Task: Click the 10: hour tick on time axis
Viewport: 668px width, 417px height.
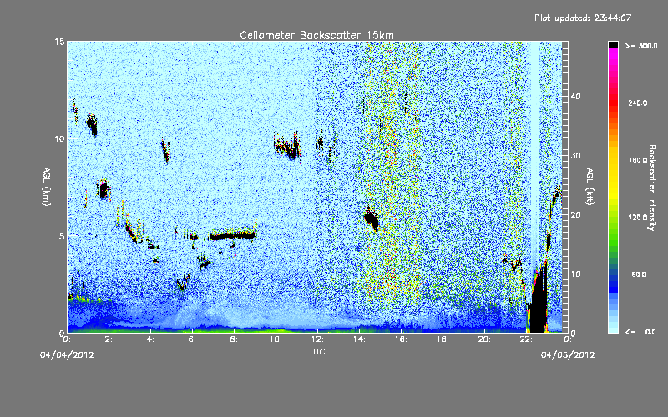Action: click(276, 339)
